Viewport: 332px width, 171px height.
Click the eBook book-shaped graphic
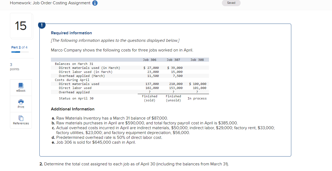(21, 85)
